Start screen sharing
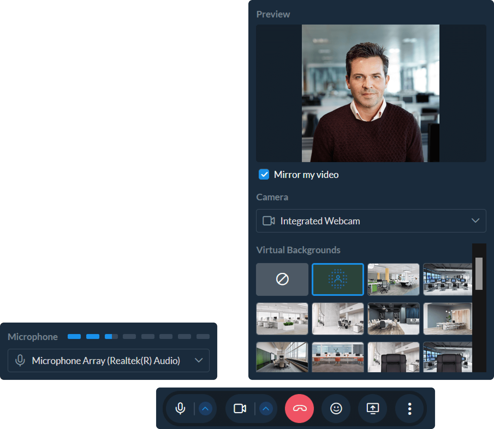Screen dimensions: 494x429 coord(373,409)
